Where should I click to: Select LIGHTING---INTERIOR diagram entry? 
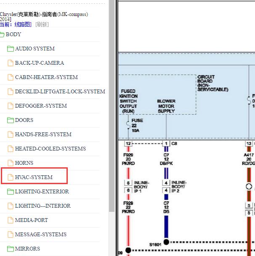42,206
